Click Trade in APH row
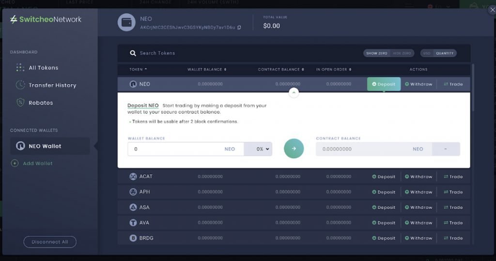The height and width of the screenshot is (261, 496). [x=453, y=192]
